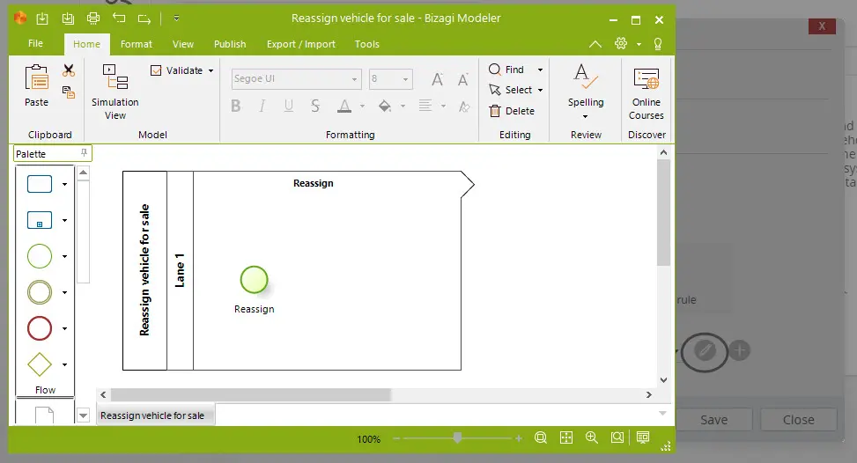Click the Copy icon below scissors

[69, 92]
